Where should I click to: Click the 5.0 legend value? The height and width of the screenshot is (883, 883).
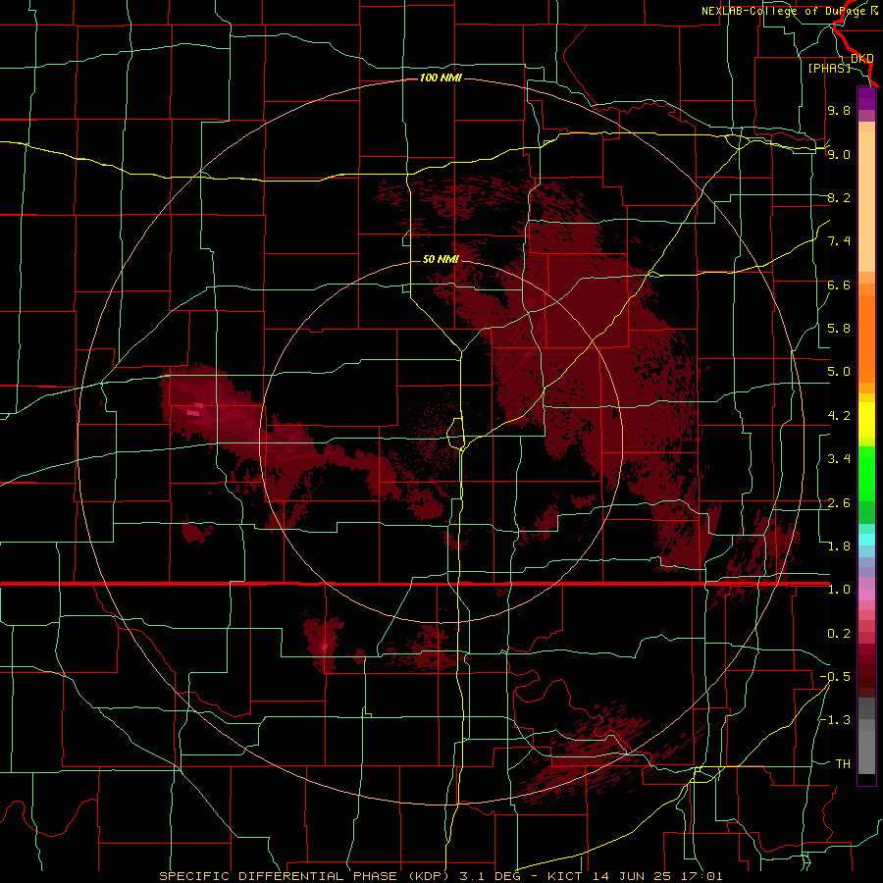pyautogui.click(x=839, y=372)
